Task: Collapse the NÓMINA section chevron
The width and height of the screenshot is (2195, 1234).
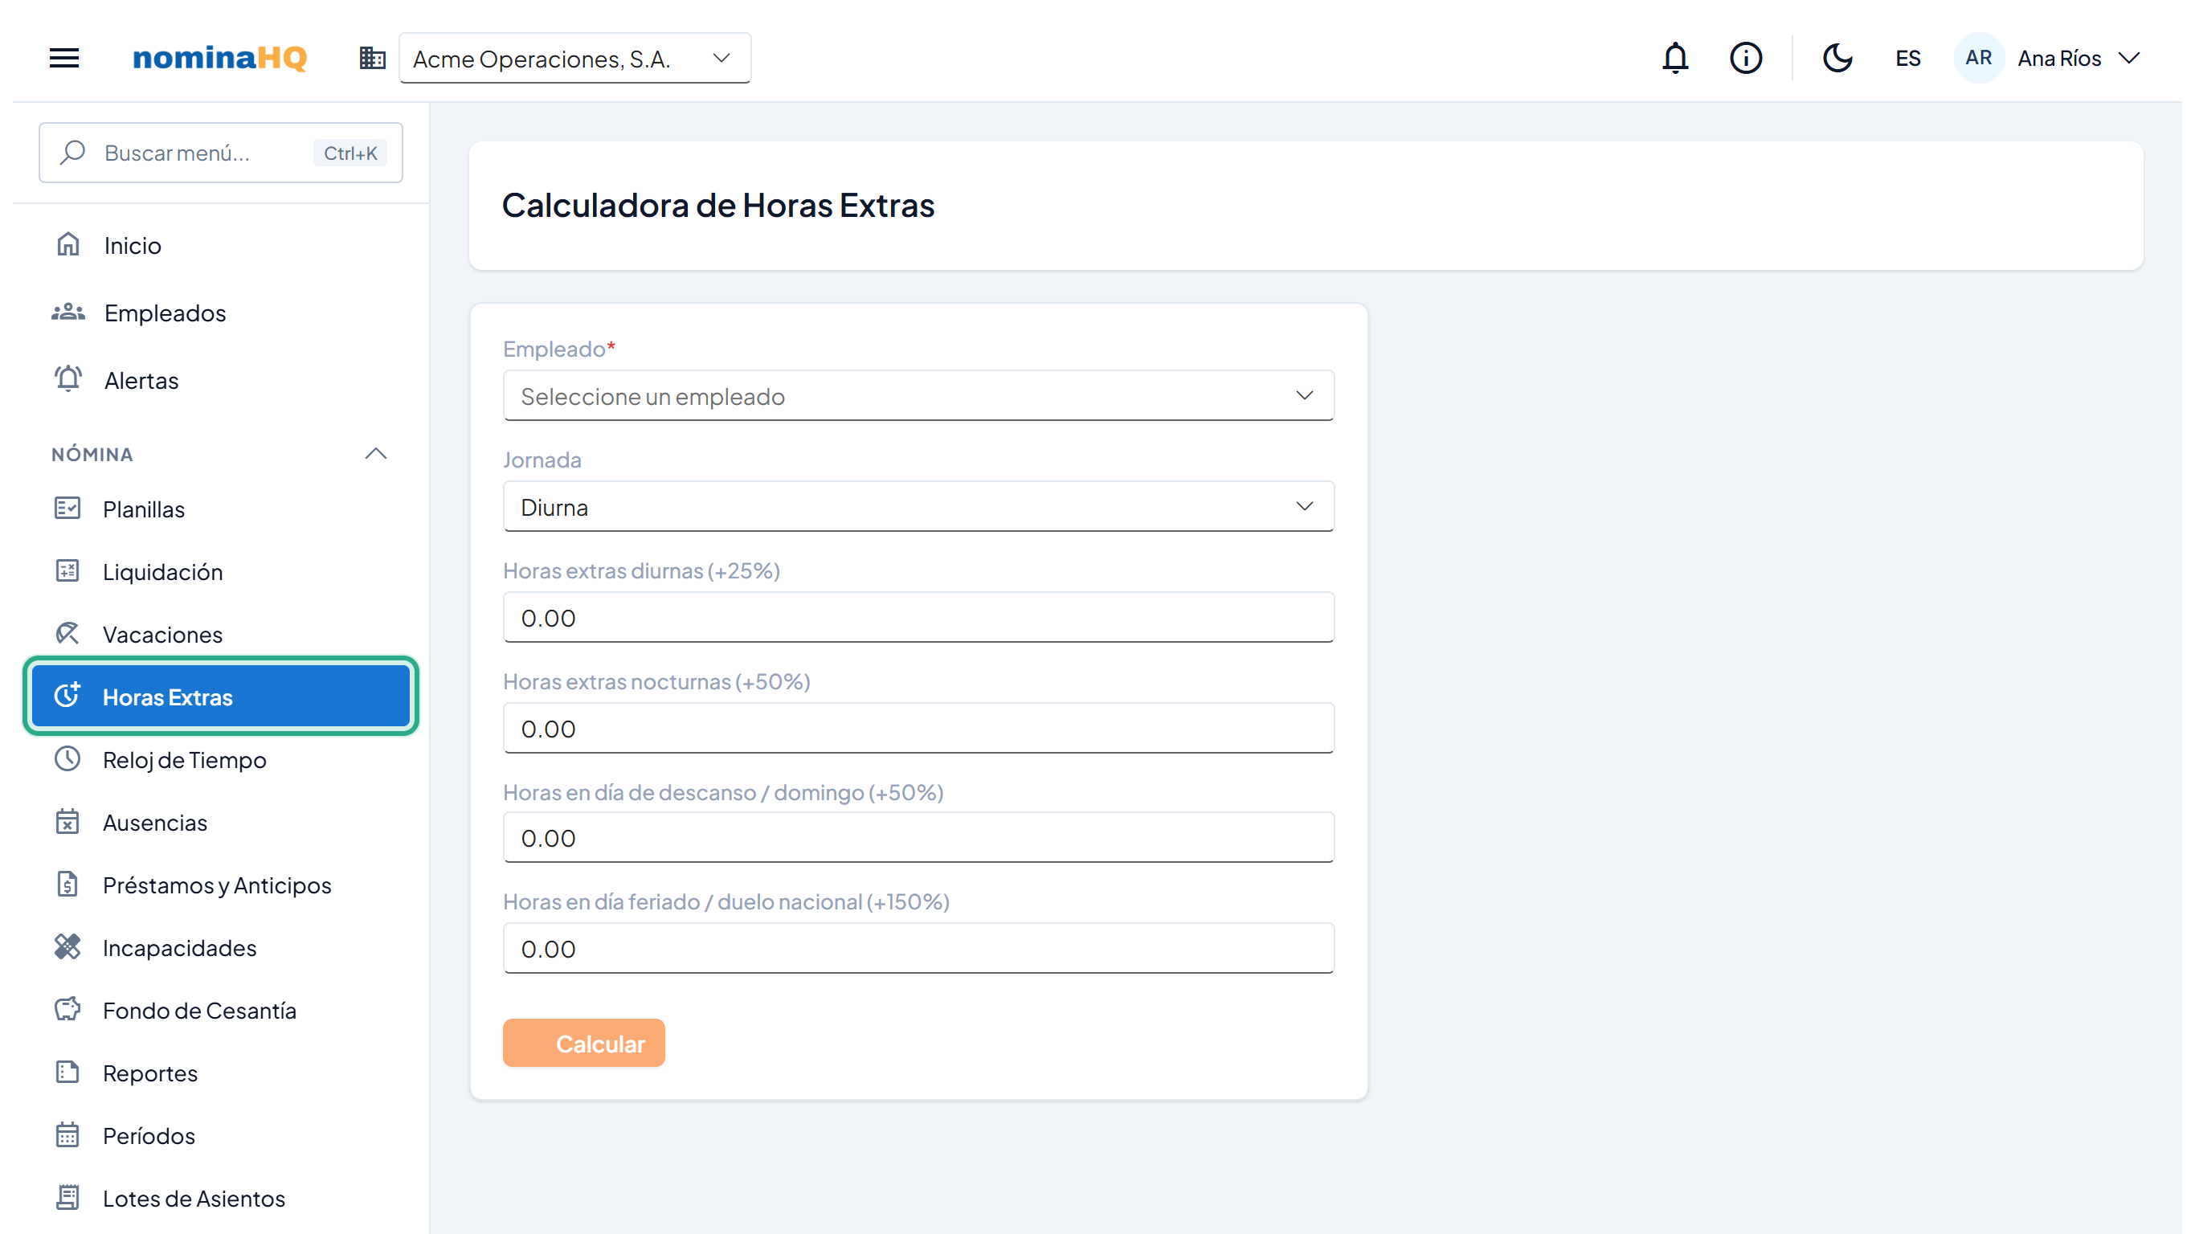Action: [x=376, y=453]
